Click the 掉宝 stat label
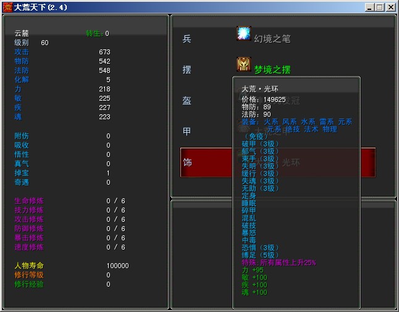Viewport: 399px width, 312px height. tap(22, 173)
